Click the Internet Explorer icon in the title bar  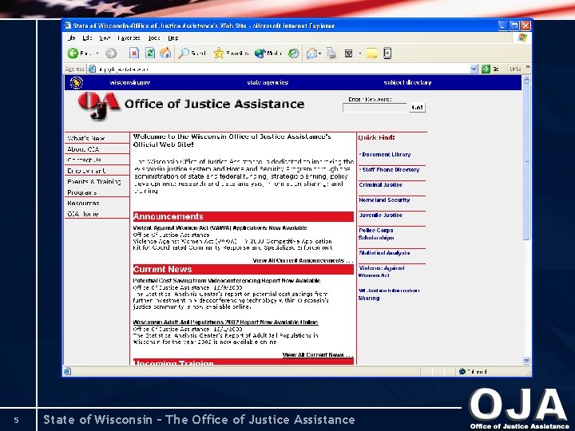(67, 26)
